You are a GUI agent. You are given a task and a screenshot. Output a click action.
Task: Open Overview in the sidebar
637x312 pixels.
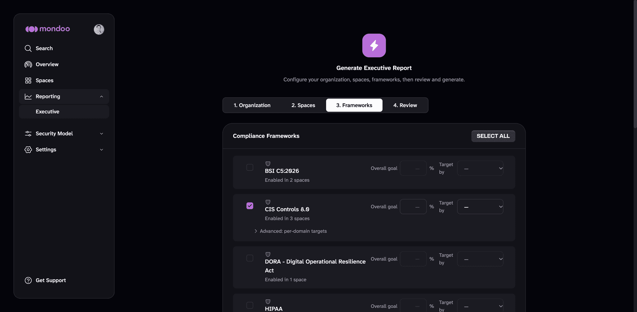click(x=64, y=64)
